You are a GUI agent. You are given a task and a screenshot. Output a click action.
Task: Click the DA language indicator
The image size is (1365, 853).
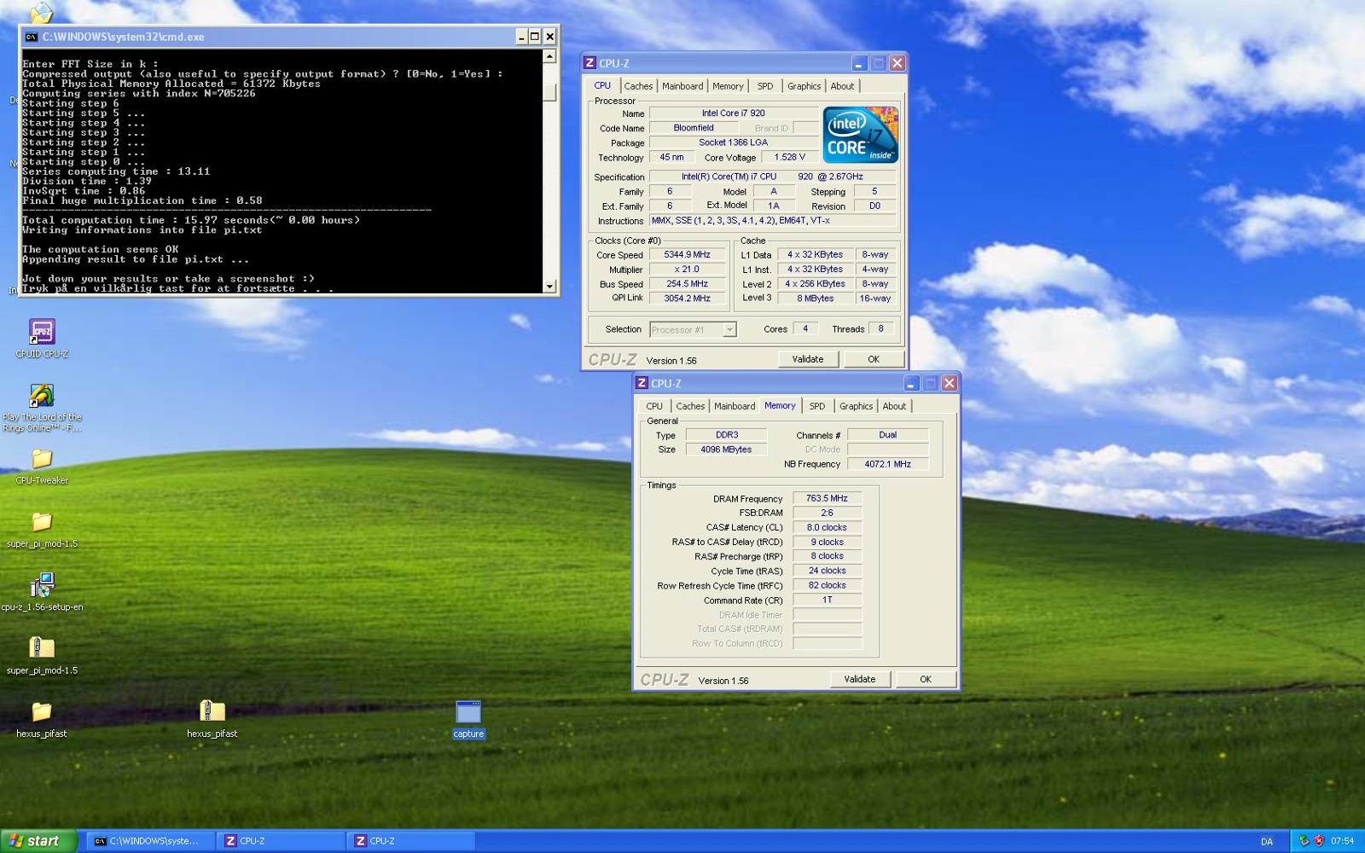1267,841
